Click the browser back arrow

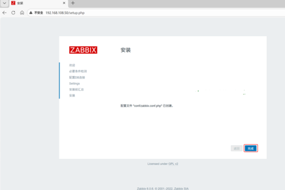pos(4,13)
